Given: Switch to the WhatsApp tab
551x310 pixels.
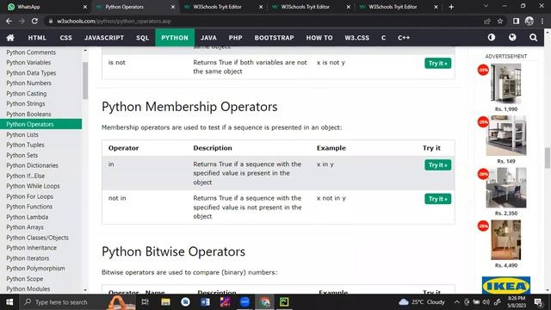Looking at the screenshot, I should click(x=46, y=7).
